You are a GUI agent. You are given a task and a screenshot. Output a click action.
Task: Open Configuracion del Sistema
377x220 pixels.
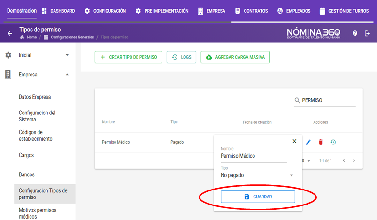coord(37,116)
